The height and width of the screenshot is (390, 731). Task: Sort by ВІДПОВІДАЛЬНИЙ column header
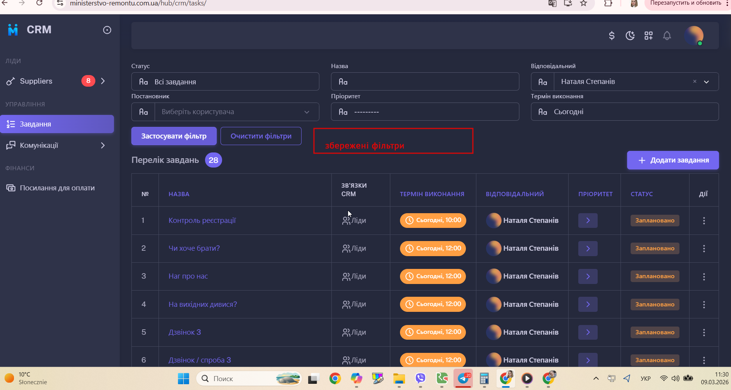[515, 194]
